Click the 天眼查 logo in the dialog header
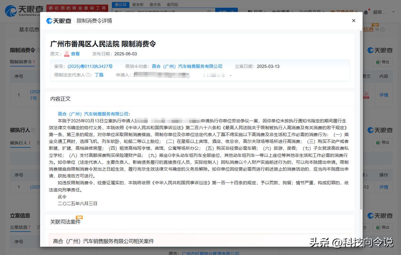 click(59, 21)
